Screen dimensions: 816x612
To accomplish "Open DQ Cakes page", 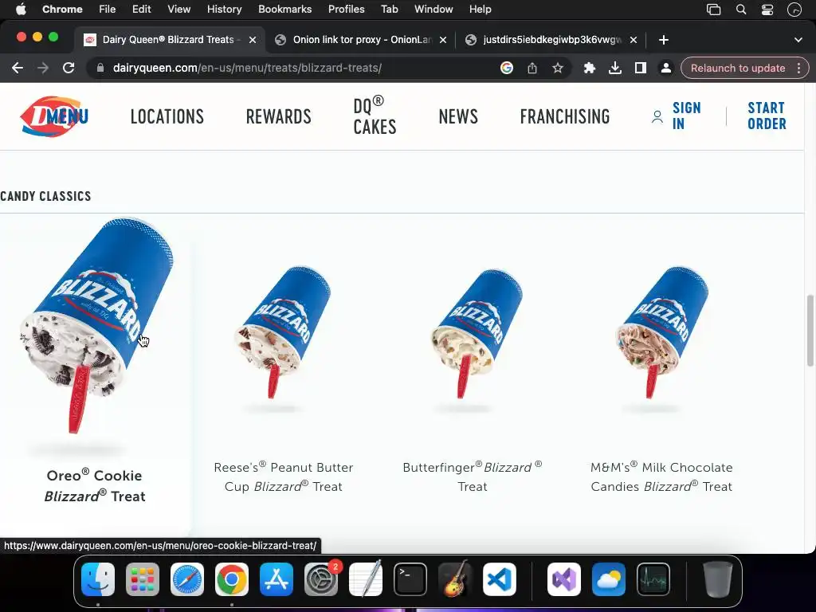I will pos(375,116).
